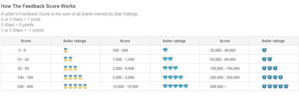
Task: Click the '1 or 2 Stars = -1 points' text
Action: click(x=22, y=30)
